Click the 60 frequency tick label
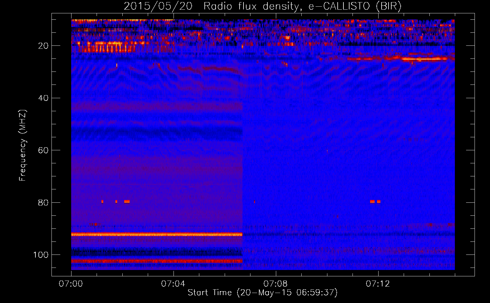Viewport: 490px width, 303px height. point(43,150)
